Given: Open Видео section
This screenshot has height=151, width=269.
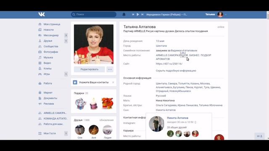Looking at the screenshot, I should (47, 63).
